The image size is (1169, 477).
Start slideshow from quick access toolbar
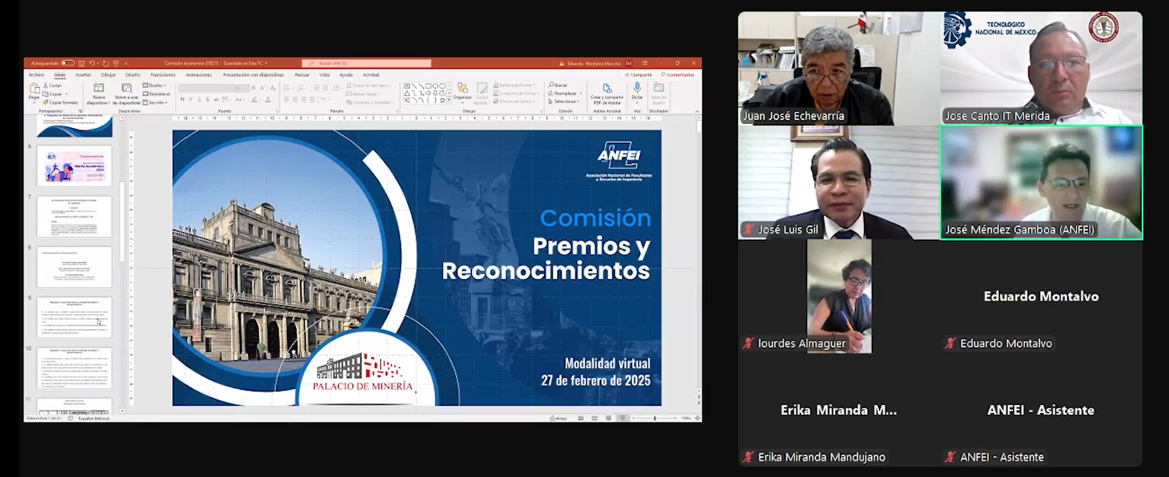(x=116, y=63)
